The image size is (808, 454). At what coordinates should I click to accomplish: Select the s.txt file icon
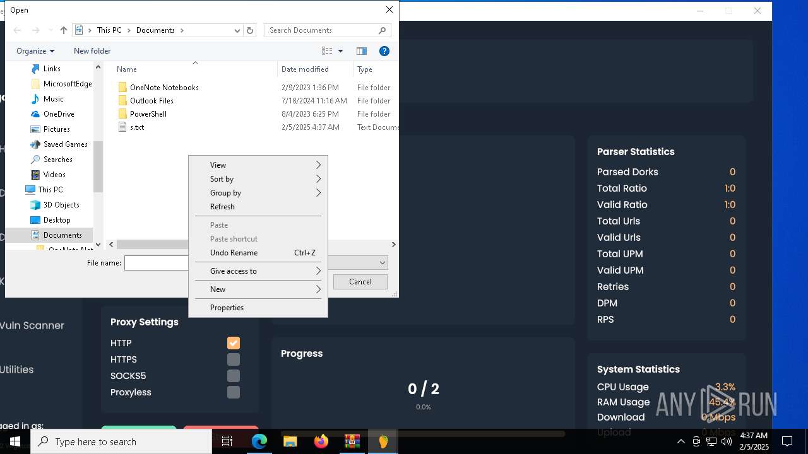tap(122, 127)
